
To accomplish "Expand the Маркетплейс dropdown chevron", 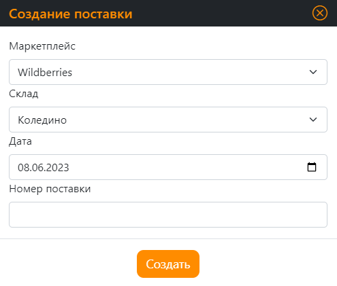I will 313,72.
